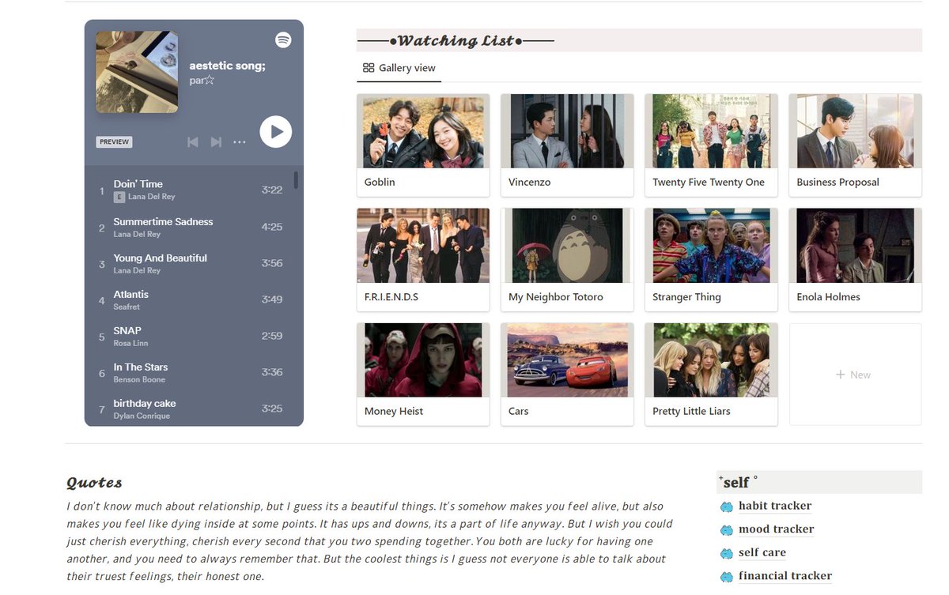The width and height of the screenshot is (949, 595).
Task: Click the artist name Benson Boone
Action: pyautogui.click(x=139, y=379)
